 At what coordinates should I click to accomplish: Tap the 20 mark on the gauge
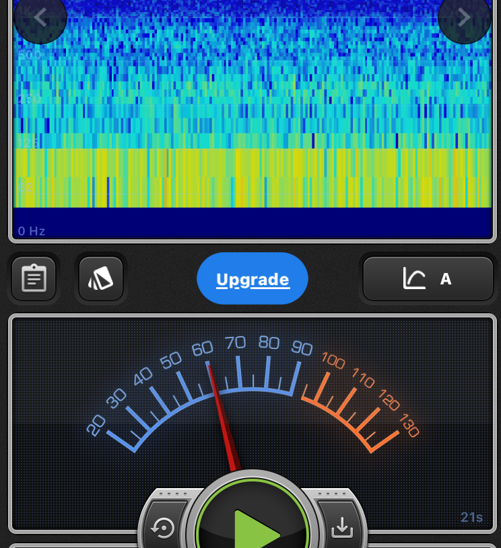96,425
